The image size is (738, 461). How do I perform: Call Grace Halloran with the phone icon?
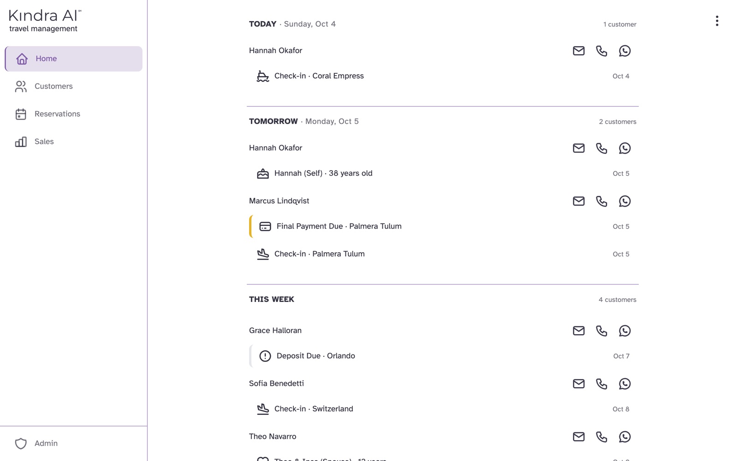(x=601, y=331)
